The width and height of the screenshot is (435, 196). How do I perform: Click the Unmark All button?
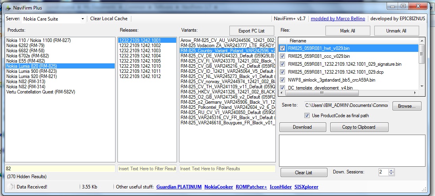[x=396, y=31]
